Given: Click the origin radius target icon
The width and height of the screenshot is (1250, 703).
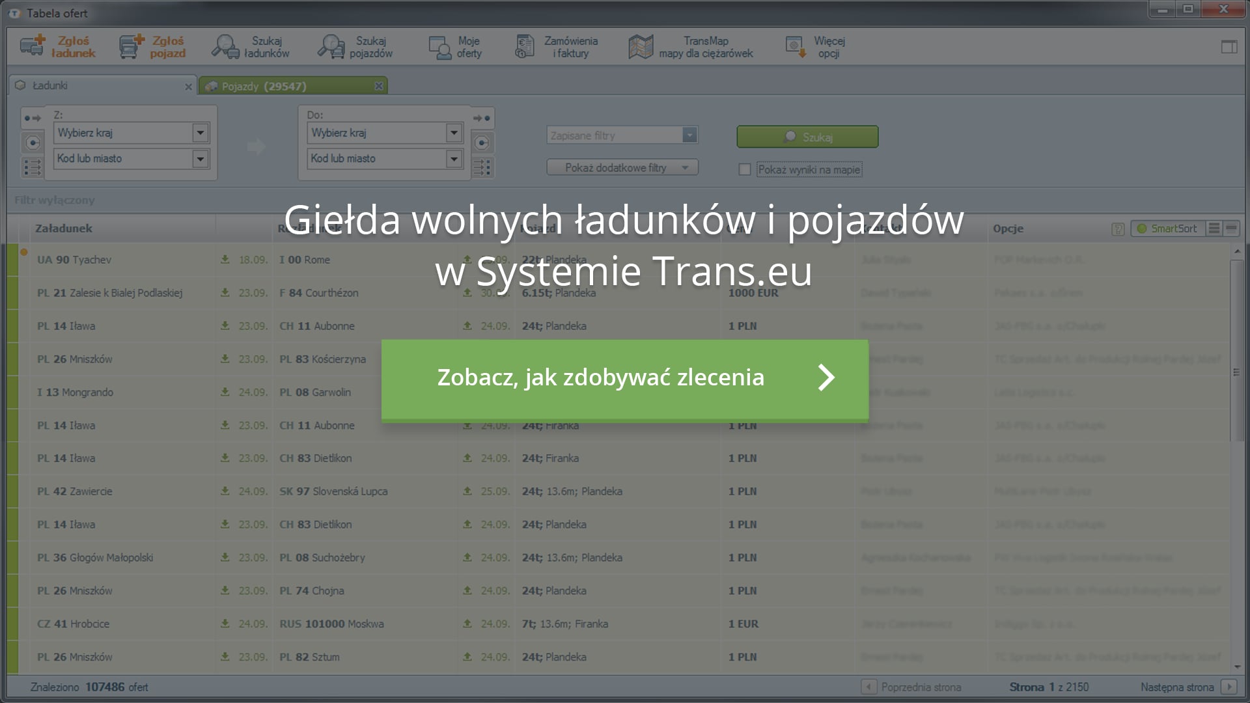Looking at the screenshot, I should coord(33,143).
